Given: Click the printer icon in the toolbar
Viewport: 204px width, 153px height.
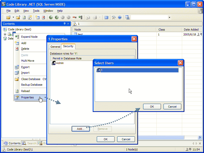Looking at the screenshot, I should [x=95, y=17].
